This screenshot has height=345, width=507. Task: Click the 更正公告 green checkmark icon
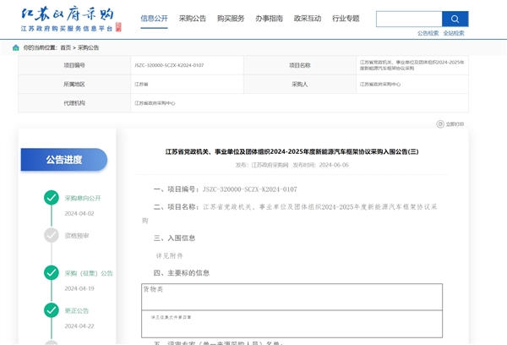point(52,310)
